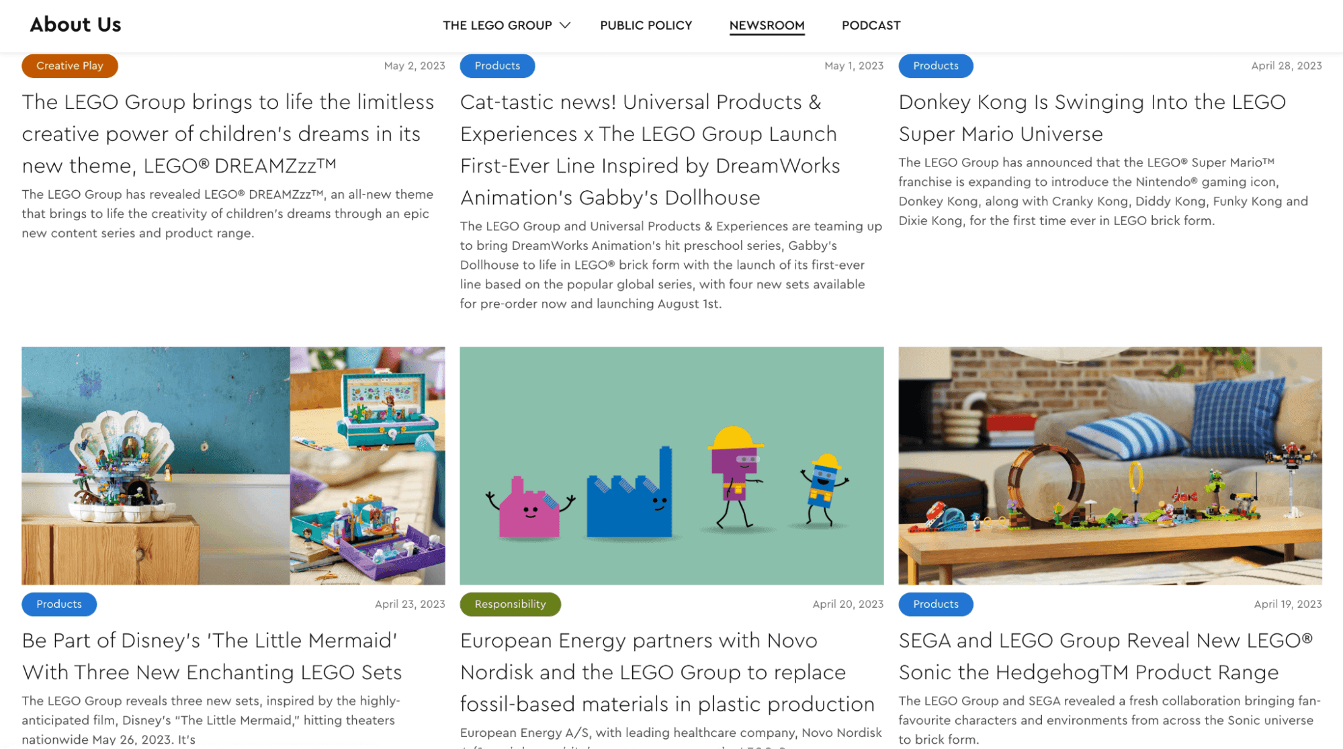
Task: Click the Podcast navigation icon
Action: click(x=871, y=25)
